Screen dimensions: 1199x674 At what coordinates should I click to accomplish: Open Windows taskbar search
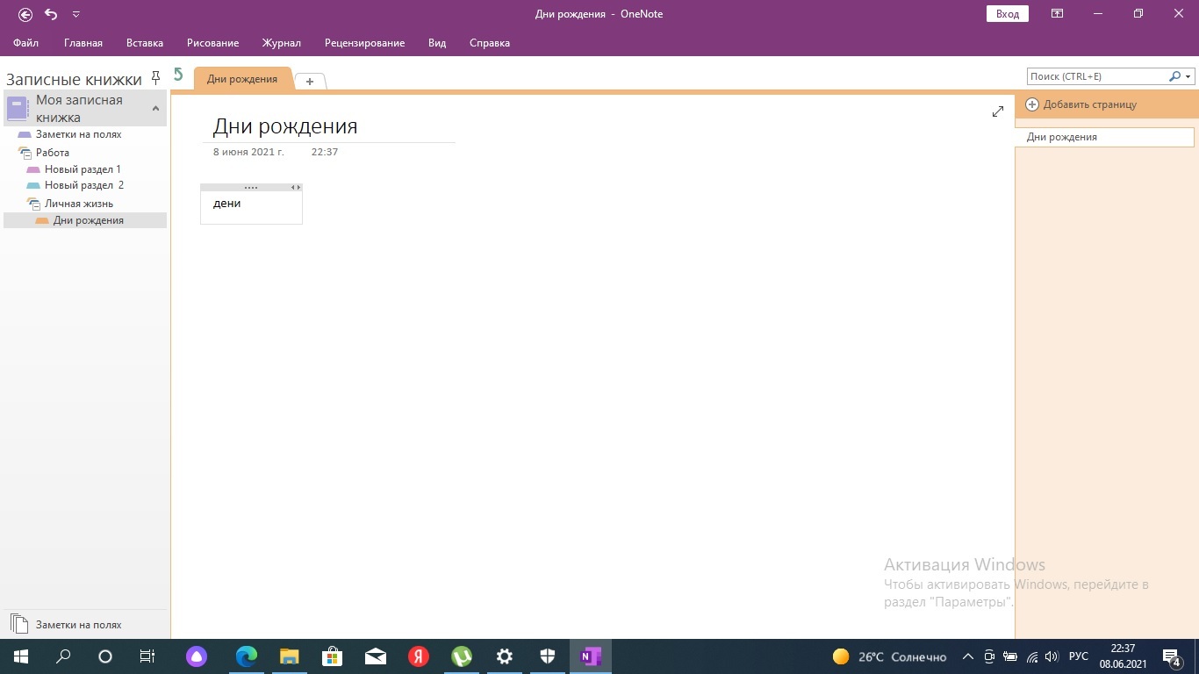click(x=63, y=656)
